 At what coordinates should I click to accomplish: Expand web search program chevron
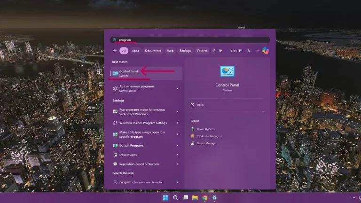[177, 182]
